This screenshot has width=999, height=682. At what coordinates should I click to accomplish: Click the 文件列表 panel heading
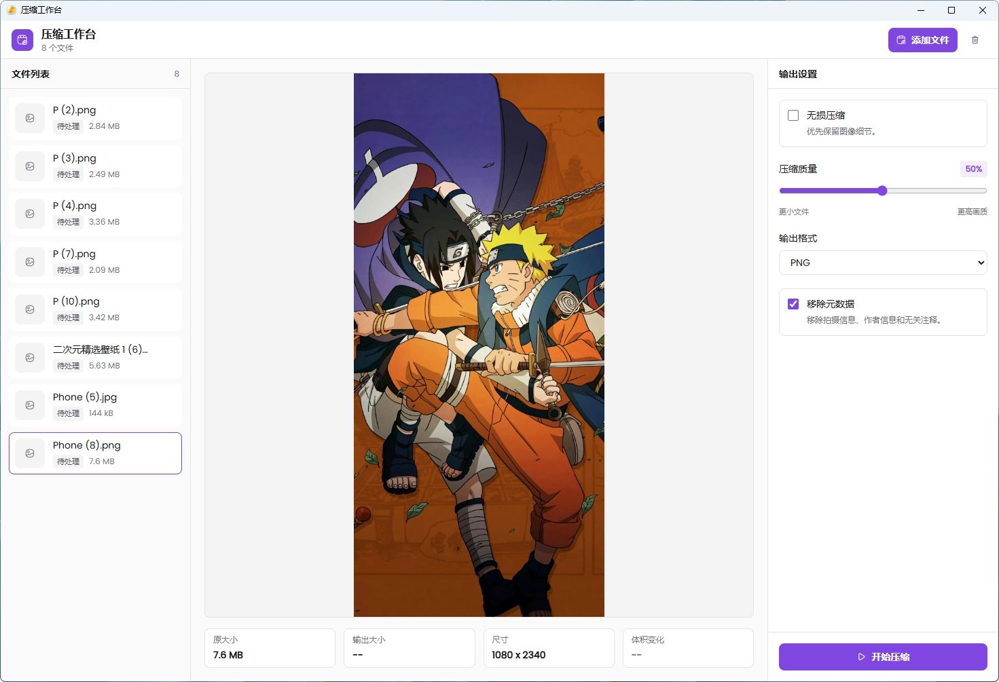pyautogui.click(x=31, y=74)
